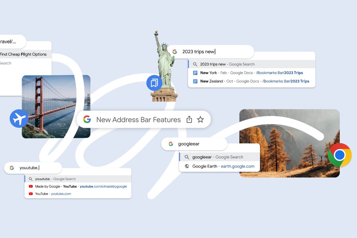Screen dimensions: 357x238
Task: Select the New Zealand Google Docs suggestion
Action: click(254, 81)
